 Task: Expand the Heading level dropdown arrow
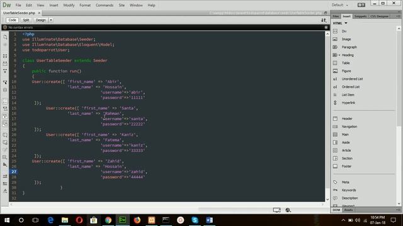339,55
